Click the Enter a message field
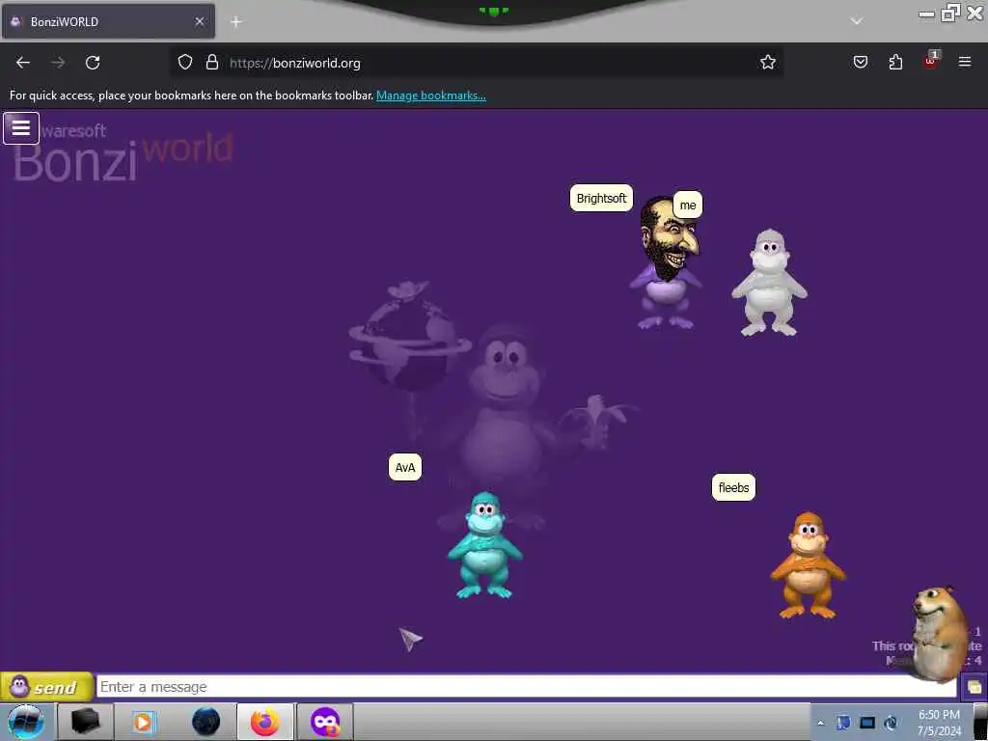This screenshot has height=741, width=988. pos(527,687)
